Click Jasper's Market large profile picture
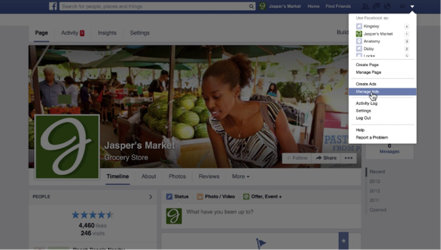This screenshot has width=441, height=250. [67, 147]
